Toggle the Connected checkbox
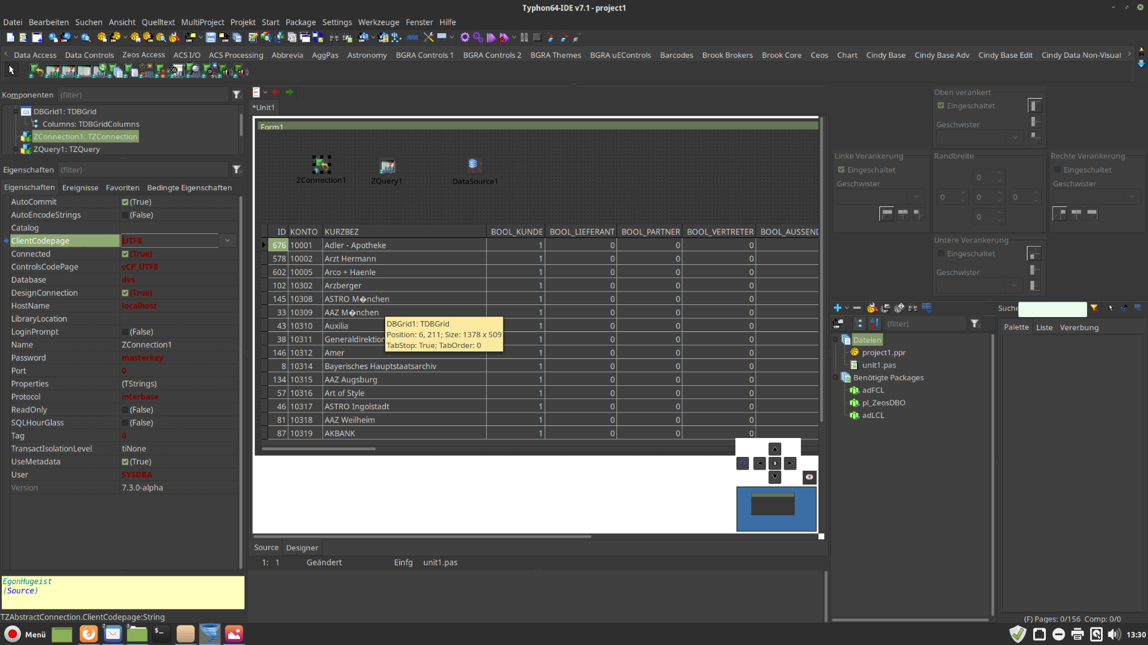 [125, 254]
